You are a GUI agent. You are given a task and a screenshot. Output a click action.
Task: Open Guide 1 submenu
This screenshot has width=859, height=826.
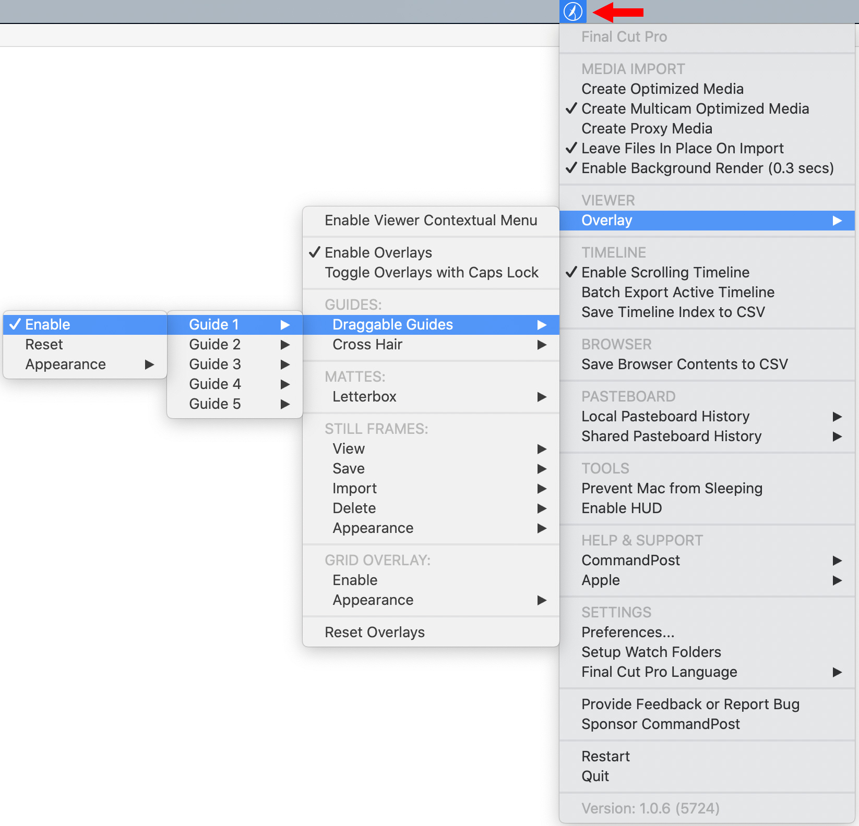235,324
